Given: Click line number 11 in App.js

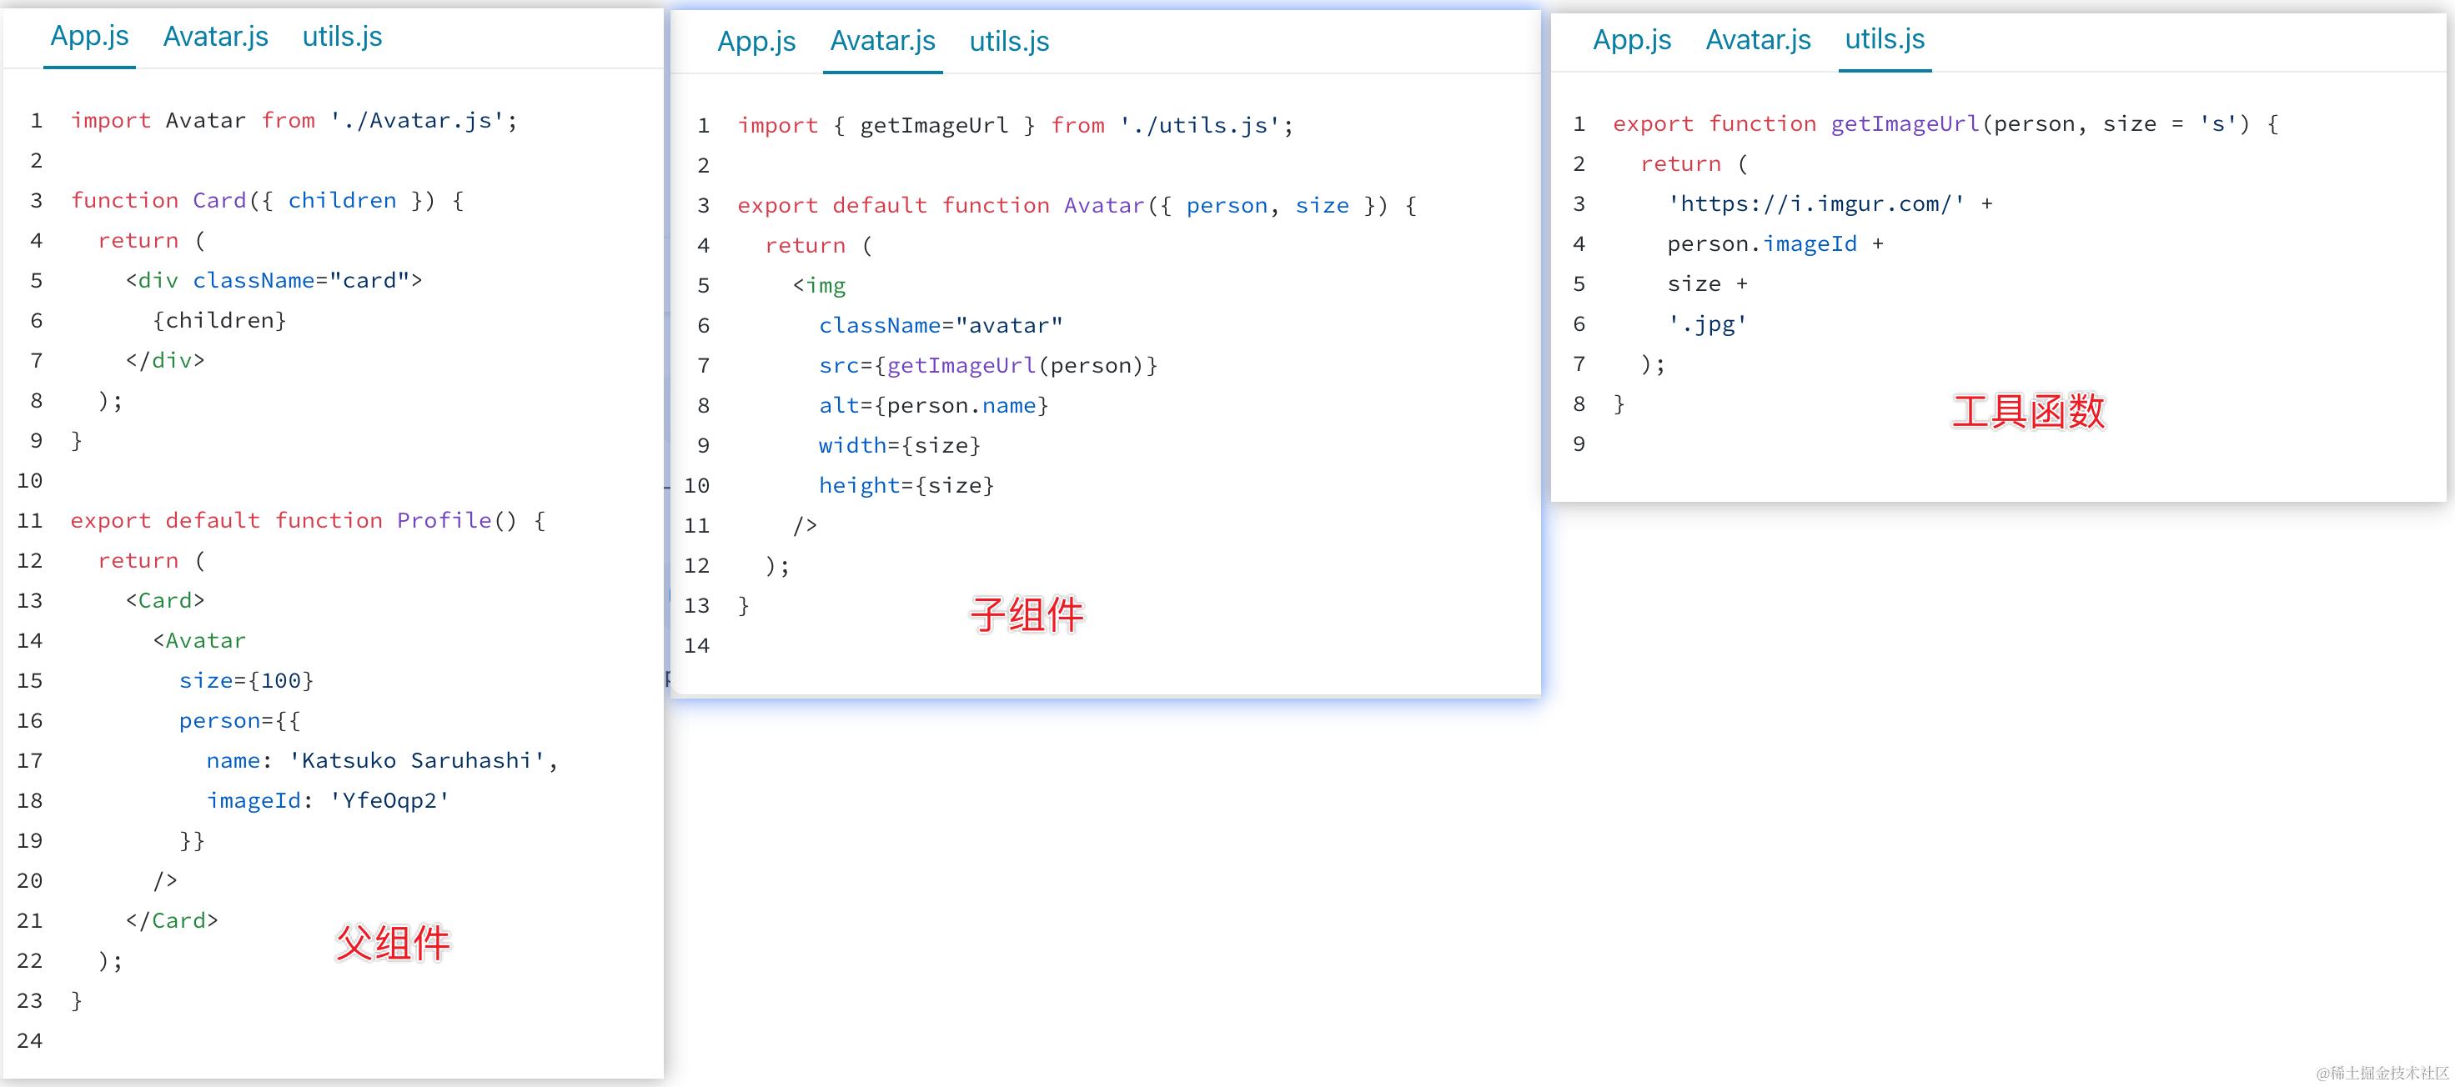Looking at the screenshot, I should coord(31,521).
